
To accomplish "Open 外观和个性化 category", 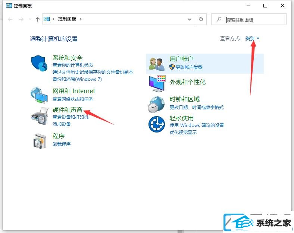I will click(x=188, y=82).
